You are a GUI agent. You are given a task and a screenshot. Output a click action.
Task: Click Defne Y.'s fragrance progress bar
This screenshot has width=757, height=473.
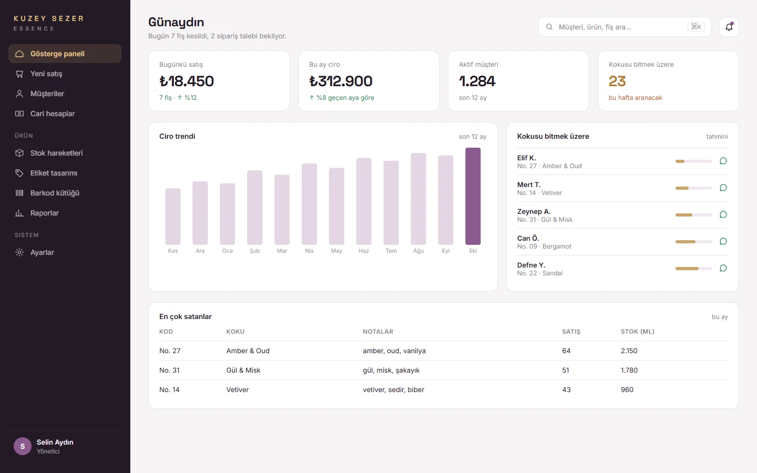(x=694, y=269)
